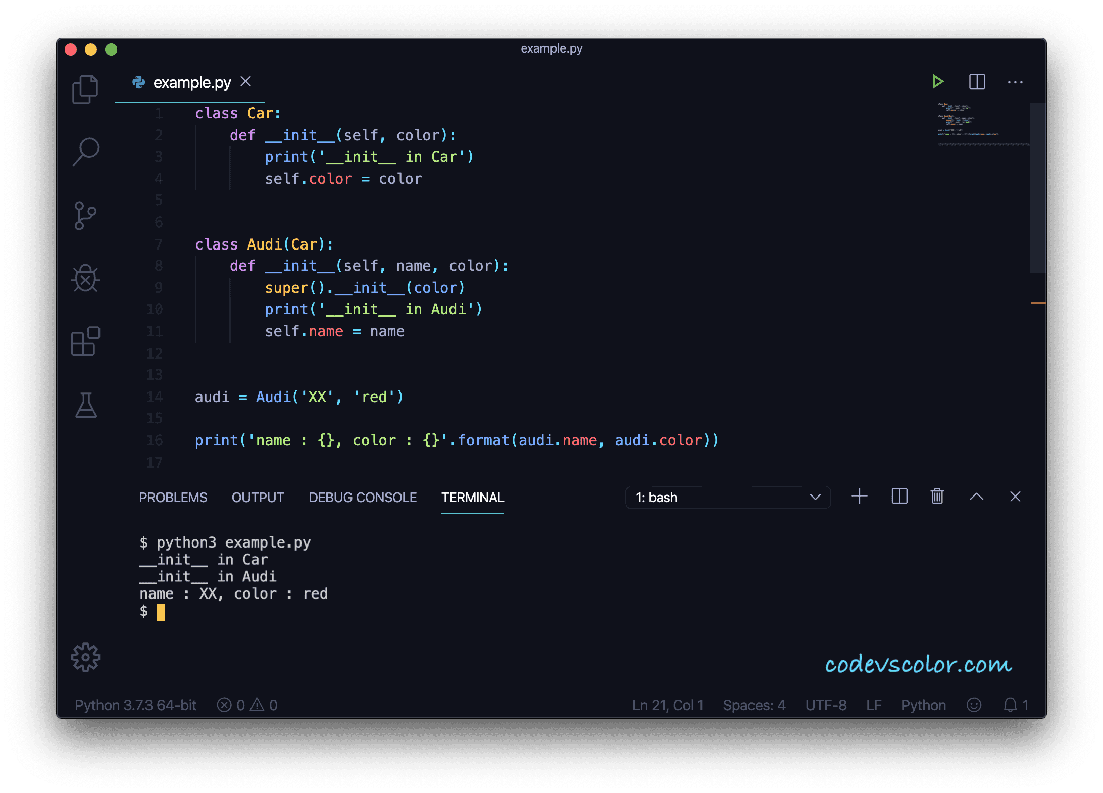This screenshot has height=793, width=1103.
Task: Split the terminal pane
Action: pos(899,497)
